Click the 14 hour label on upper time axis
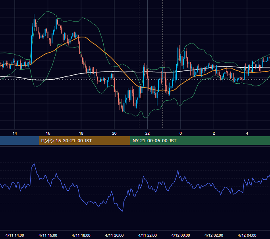The height and width of the screenshot is (239, 270). [x=15, y=133]
